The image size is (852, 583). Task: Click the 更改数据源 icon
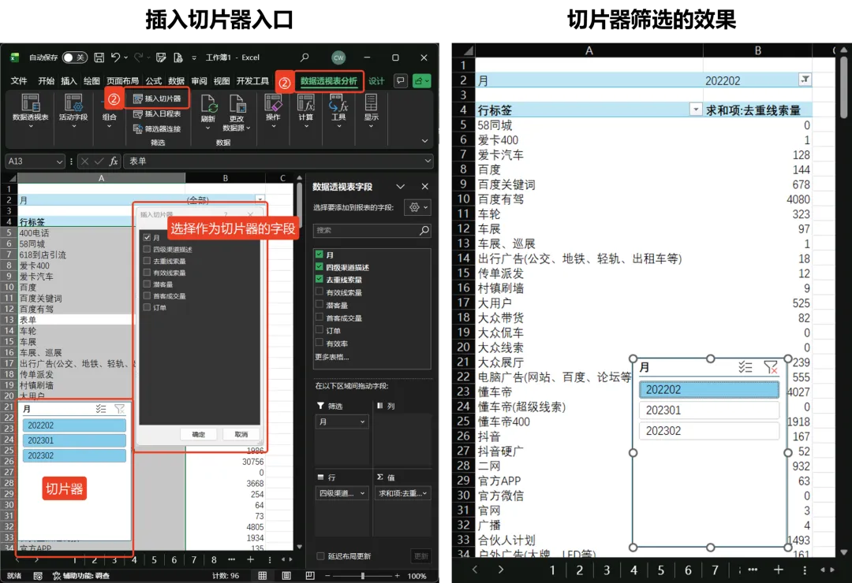(x=237, y=103)
